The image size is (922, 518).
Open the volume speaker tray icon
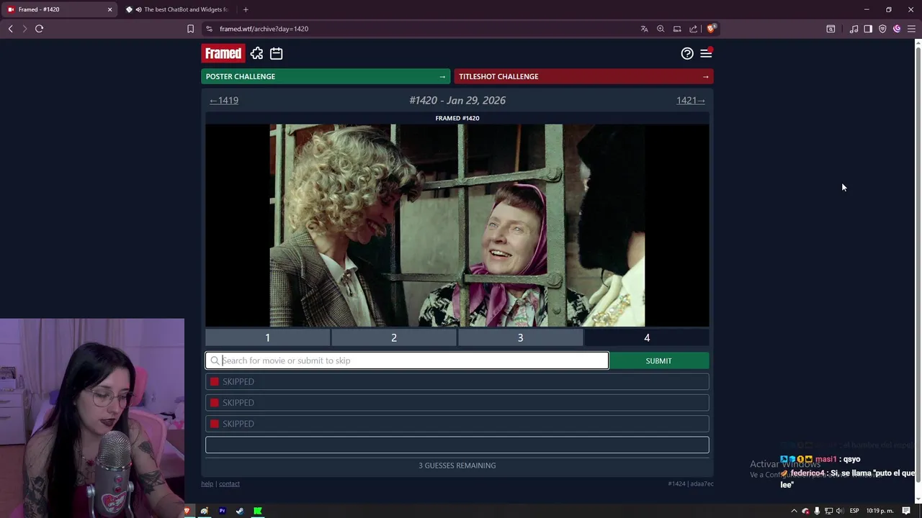pyautogui.click(x=839, y=511)
